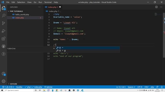This screenshot has width=165, height=92.
Task: Click the Windows search box
Action: pos(19,90)
